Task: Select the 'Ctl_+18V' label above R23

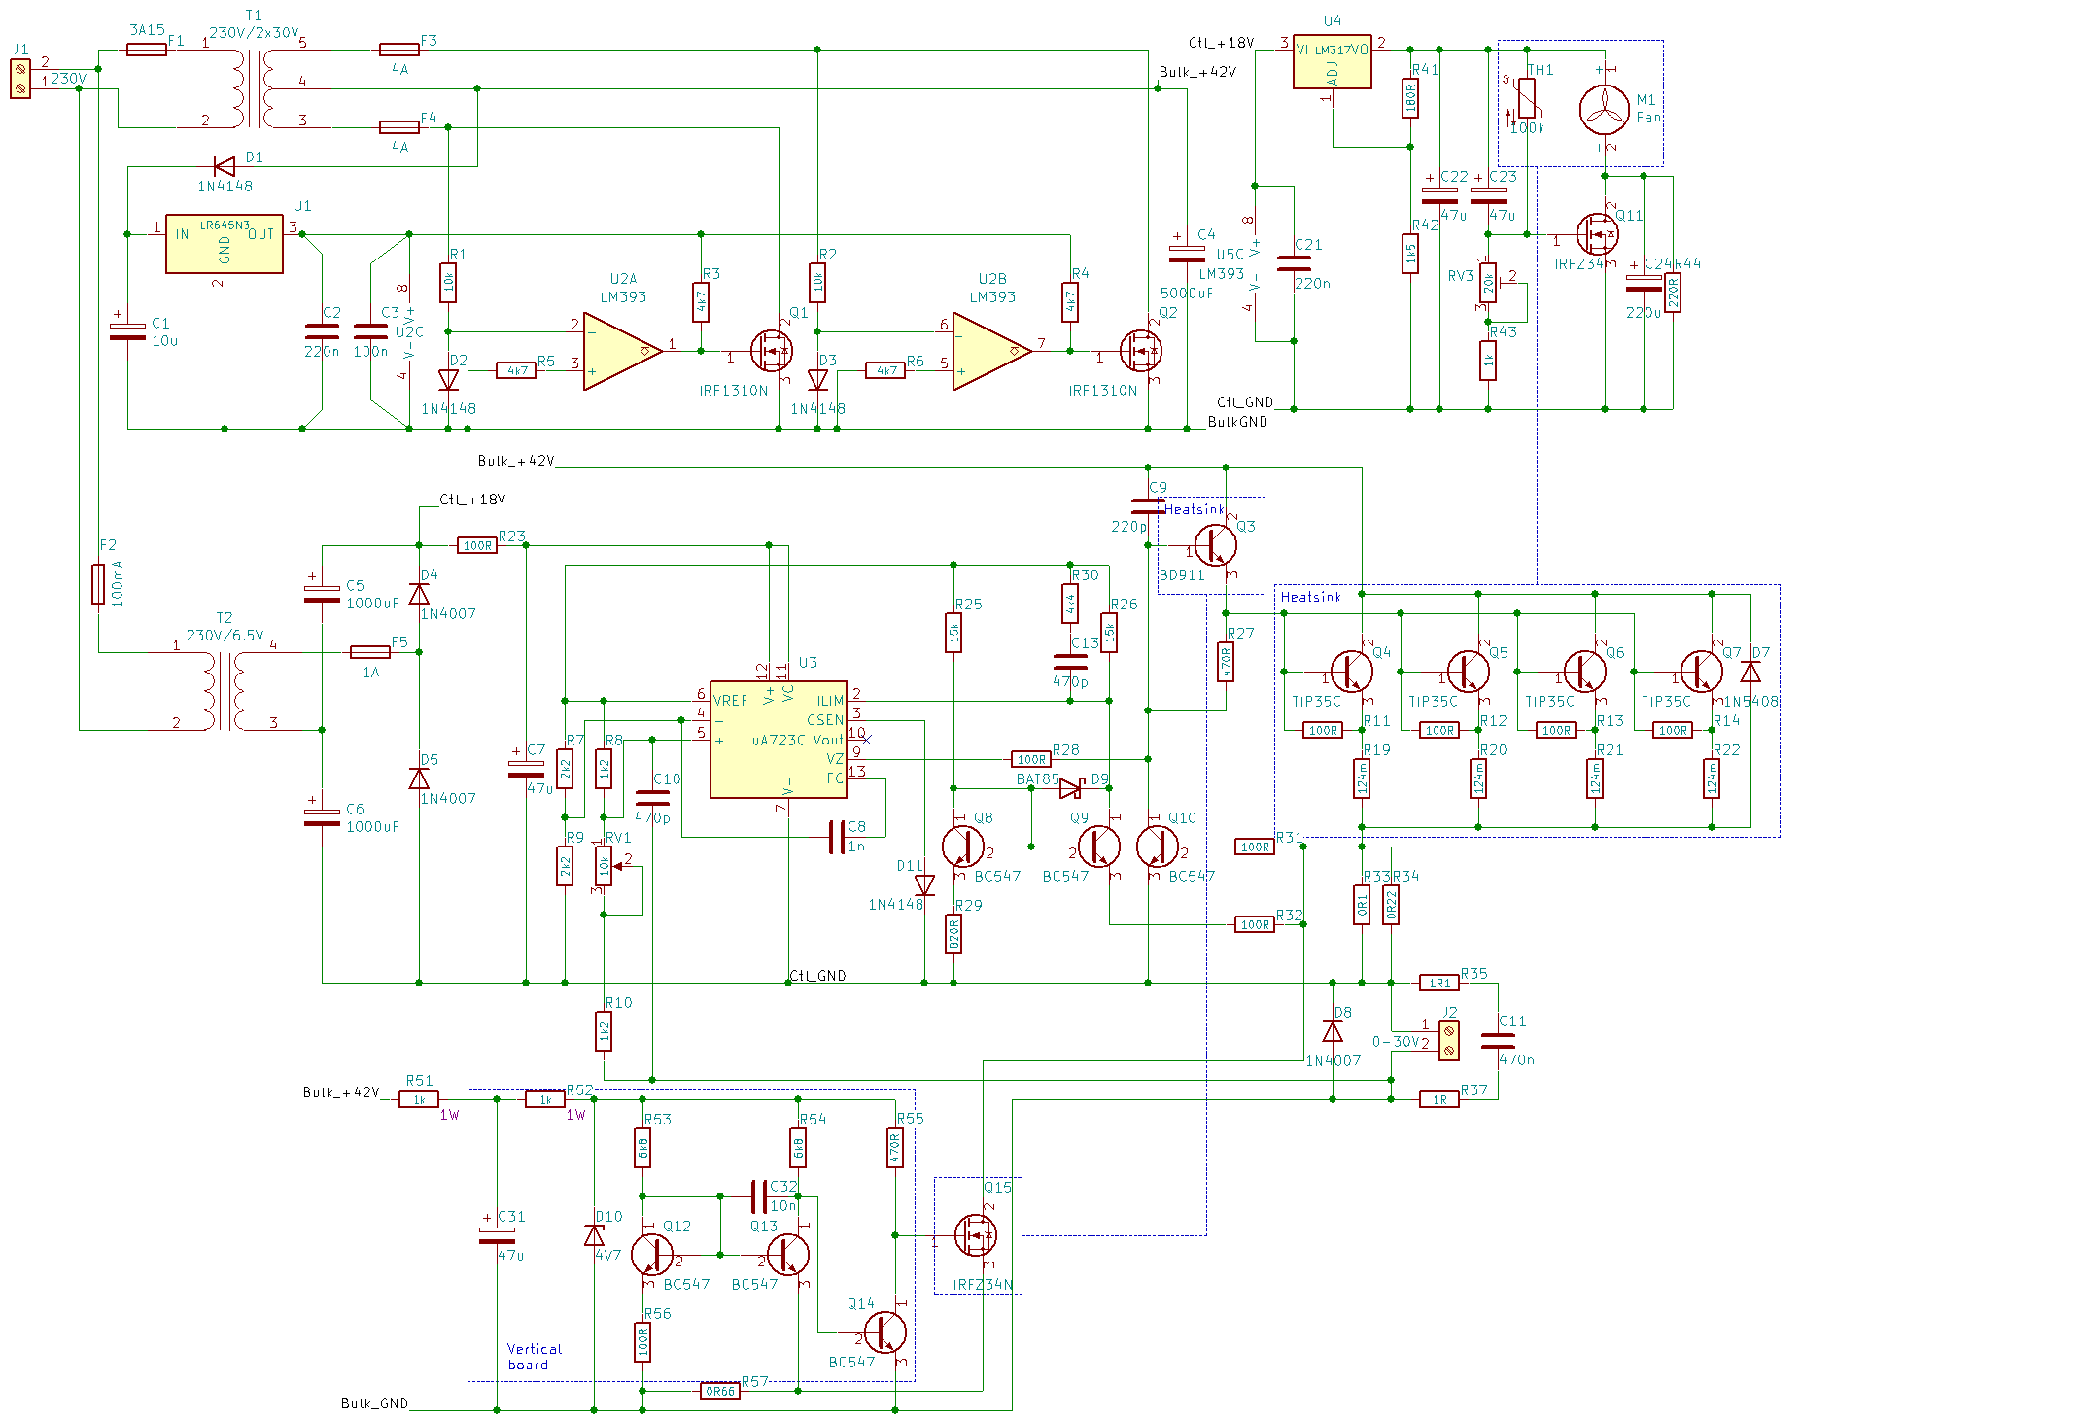Action: click(x=472, y=500)
